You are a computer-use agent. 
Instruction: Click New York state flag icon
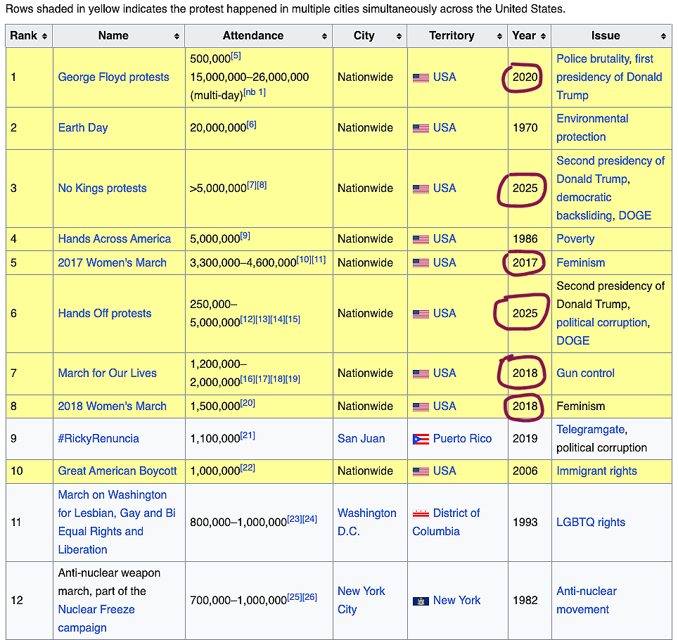tap(421, 601)
